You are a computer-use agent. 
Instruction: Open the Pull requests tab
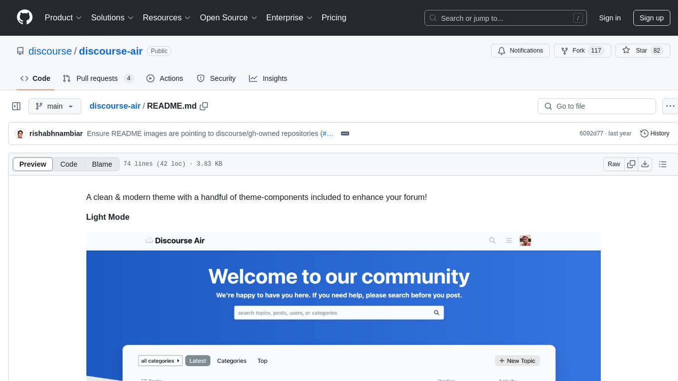98,78
